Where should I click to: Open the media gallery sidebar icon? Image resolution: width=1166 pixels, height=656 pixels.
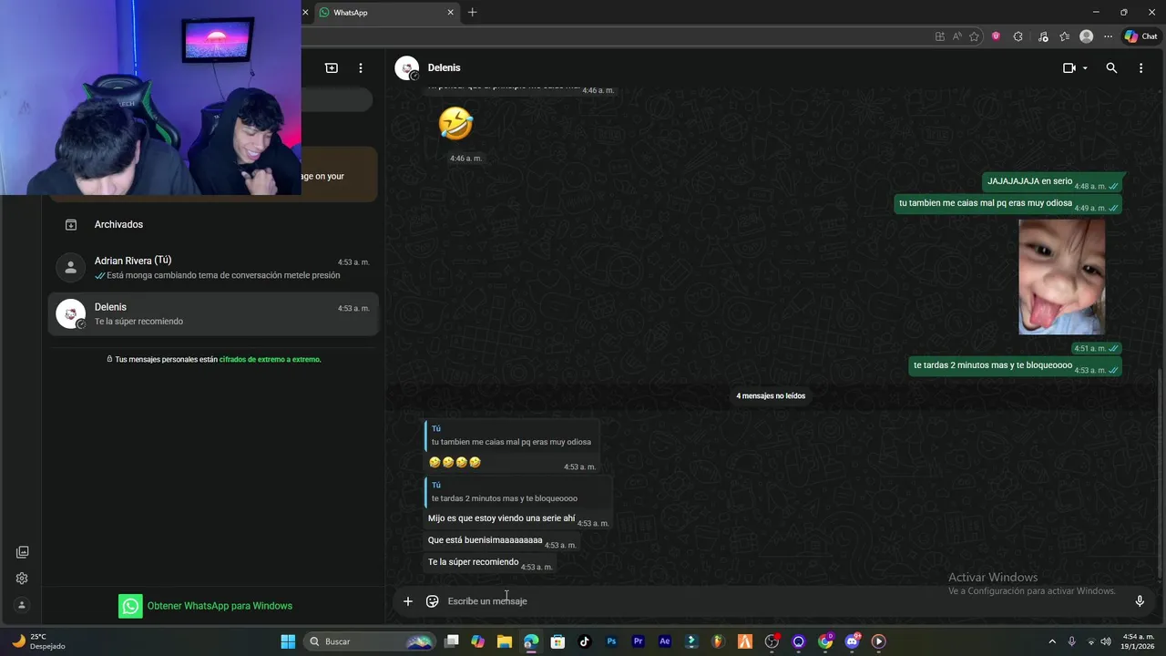click(x=22, y=552)
